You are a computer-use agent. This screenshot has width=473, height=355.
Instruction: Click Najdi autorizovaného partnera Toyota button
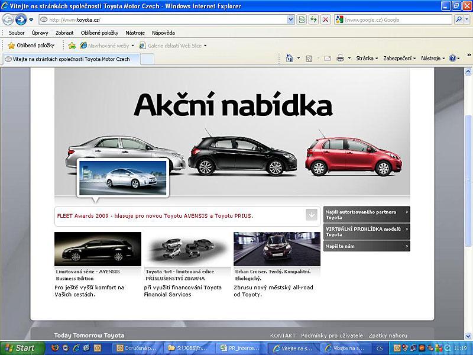(x=367, y=215)
